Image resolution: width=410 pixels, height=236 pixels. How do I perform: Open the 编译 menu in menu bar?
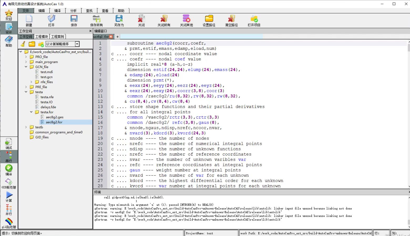[57, 11]
